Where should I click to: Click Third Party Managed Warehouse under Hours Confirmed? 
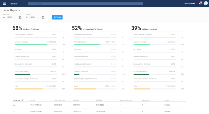pyautogui.click(x=26, y=79)
